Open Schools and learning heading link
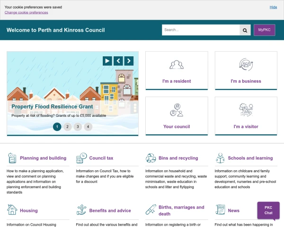The height and width of the screenshot is (227, 284). [250, 158]
